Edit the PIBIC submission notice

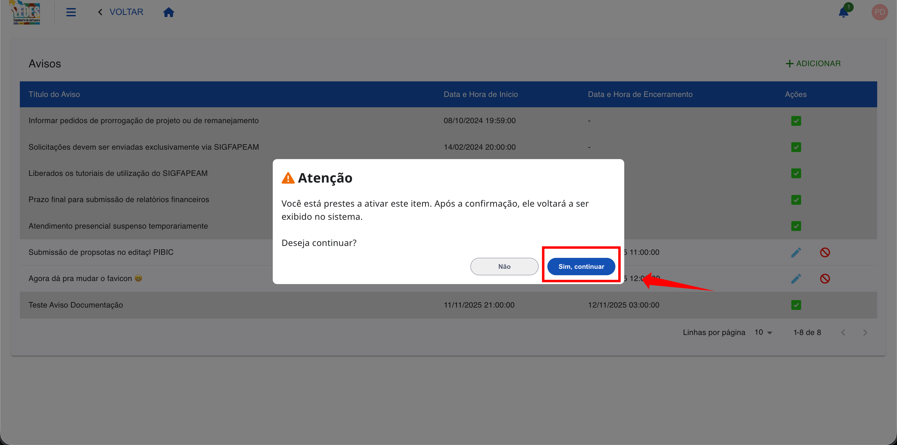796,252
